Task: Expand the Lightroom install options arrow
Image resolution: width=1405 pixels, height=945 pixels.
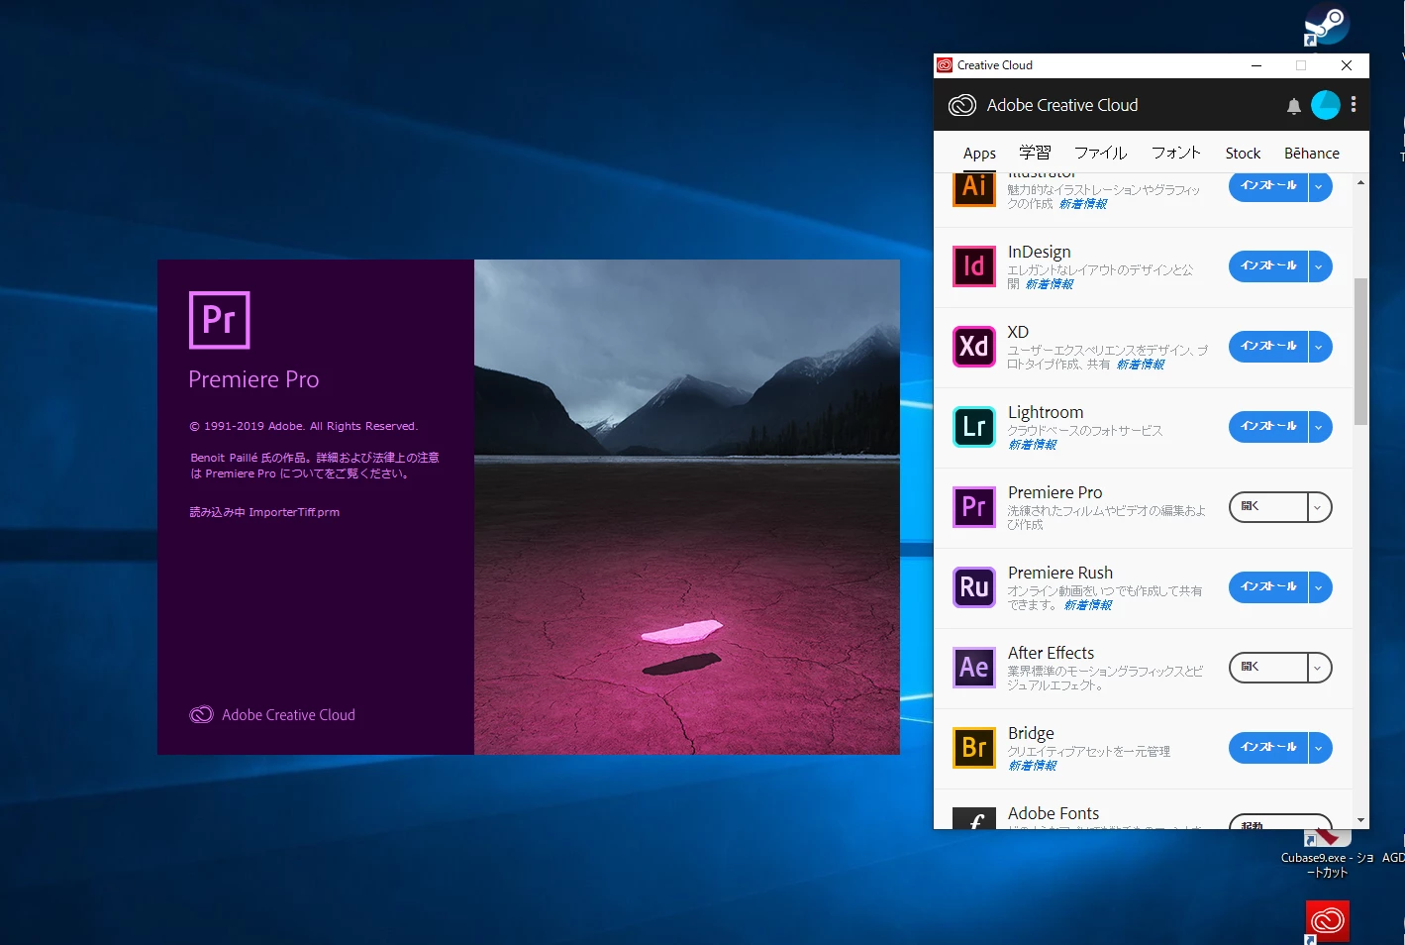Action: [x=1319, y=426]
